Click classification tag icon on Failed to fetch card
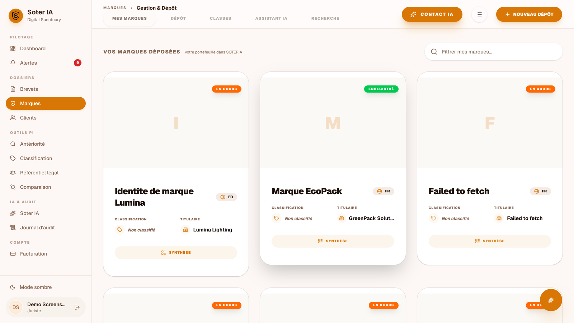The height and width of the screenshot is (323, 574). click(434, 218)
